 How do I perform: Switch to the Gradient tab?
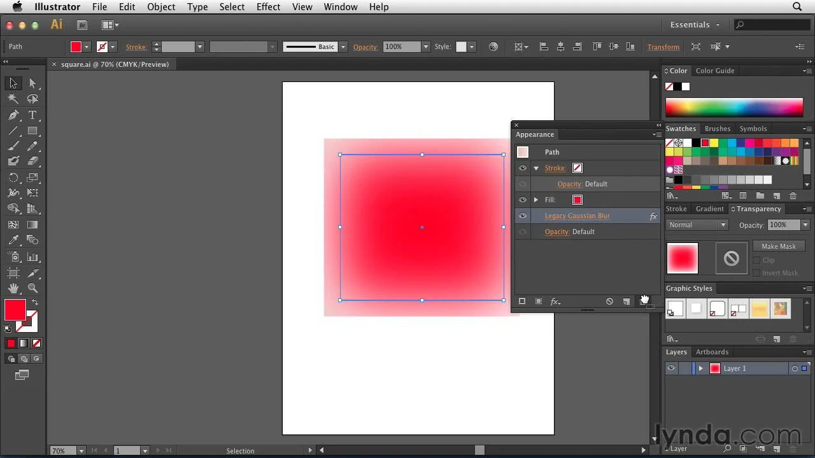[x=709, y=209]
